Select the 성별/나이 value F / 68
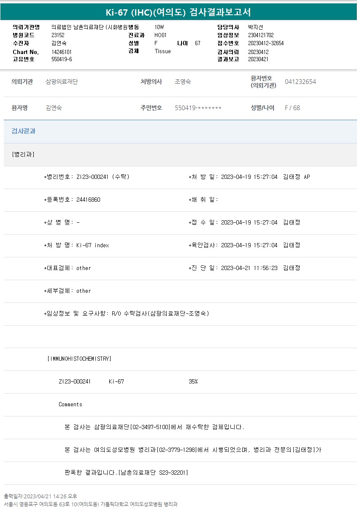The height and width of the screenshot is (516, 357). pos(292,108)
